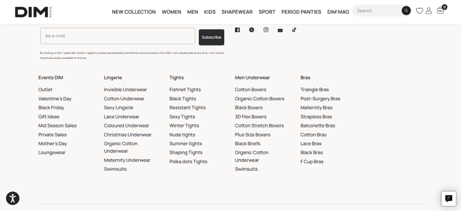Open the WOMEN menu
The width and height of the screenshot is (461, 211).
pyautogui.click(x=171, y=12)
